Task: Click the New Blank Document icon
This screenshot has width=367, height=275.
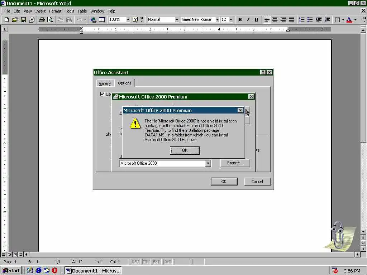Action: [6, 20]
